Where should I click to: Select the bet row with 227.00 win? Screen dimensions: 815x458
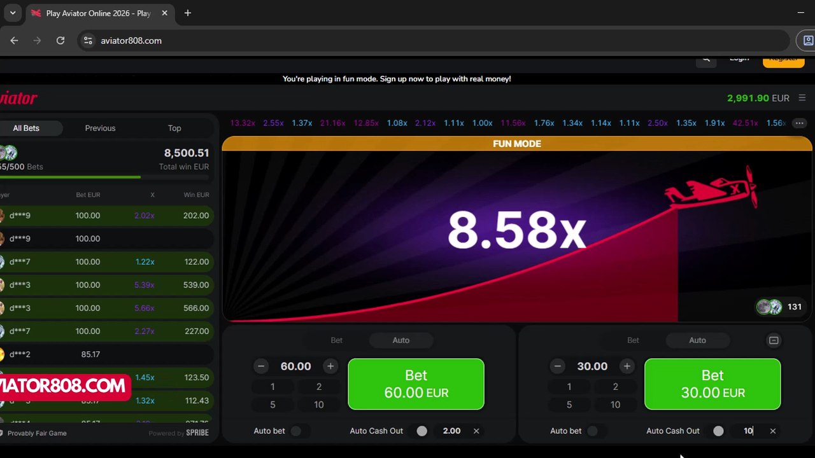(x=106, y=331)
